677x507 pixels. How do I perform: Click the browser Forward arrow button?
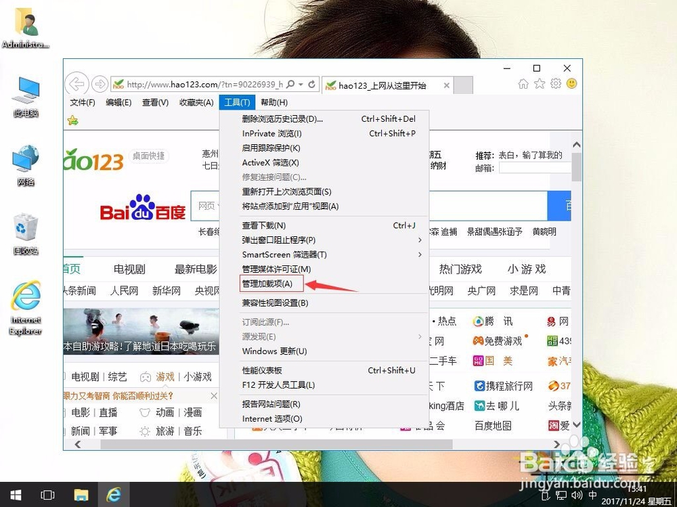[100, 84]
